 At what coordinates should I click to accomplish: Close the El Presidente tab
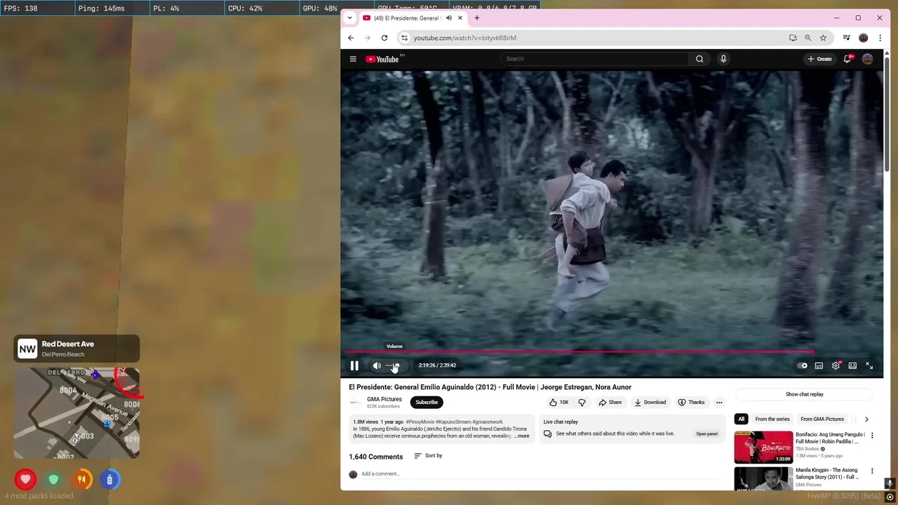click(460, 18)
